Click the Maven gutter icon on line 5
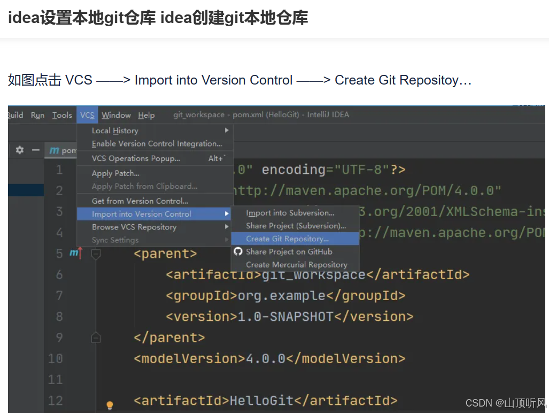This screenshot has height=413, width=549. pos(76,253)
